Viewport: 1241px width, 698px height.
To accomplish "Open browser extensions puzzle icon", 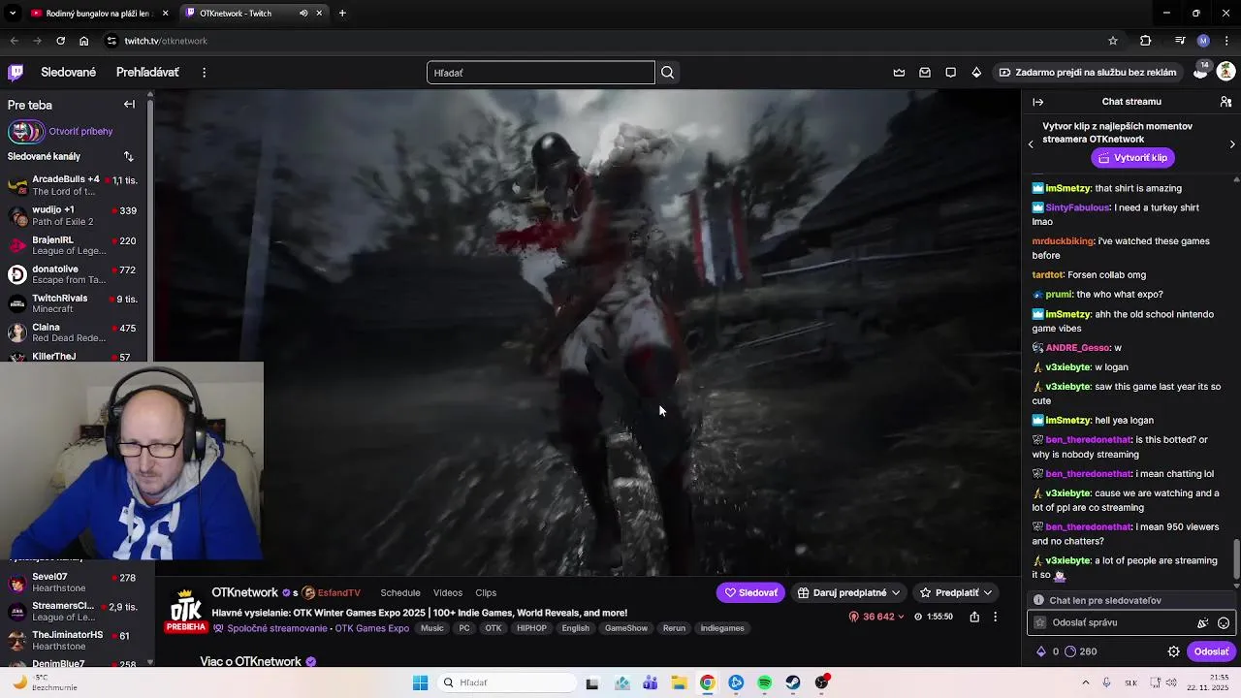I will [1145, 41].
